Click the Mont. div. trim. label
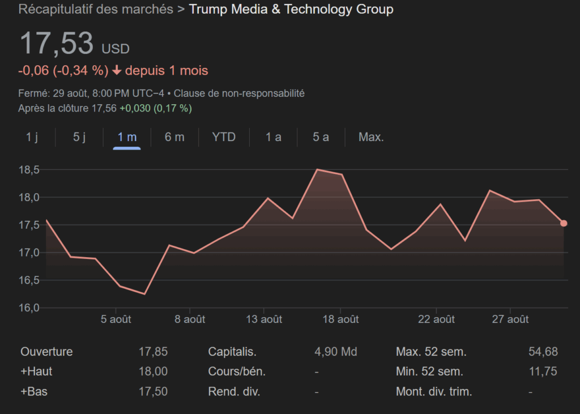 pyautogui.click(x=434, y=391)
